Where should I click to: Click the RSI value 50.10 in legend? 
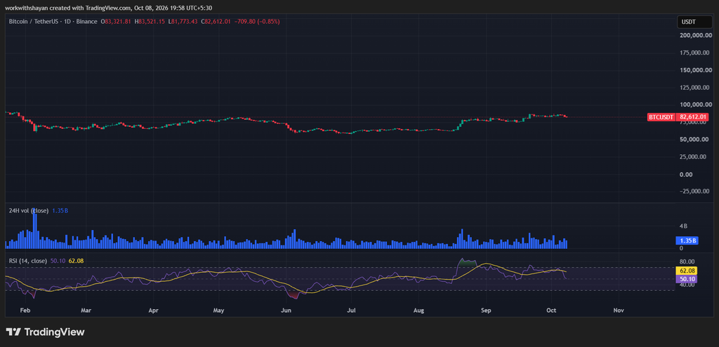58,261
